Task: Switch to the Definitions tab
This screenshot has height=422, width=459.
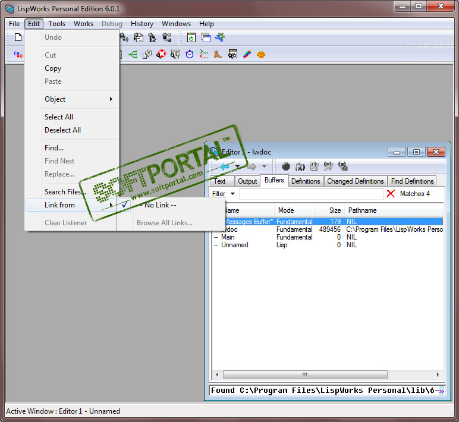Action: (x=306, y=181)
